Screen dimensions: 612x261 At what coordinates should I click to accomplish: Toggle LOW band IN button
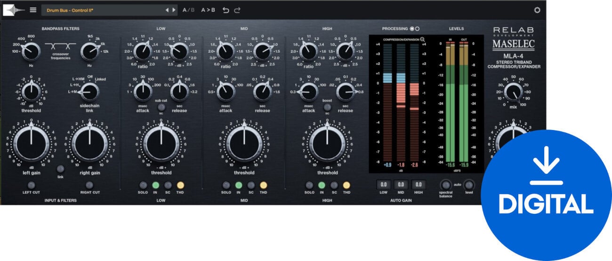tap(155, 185)
